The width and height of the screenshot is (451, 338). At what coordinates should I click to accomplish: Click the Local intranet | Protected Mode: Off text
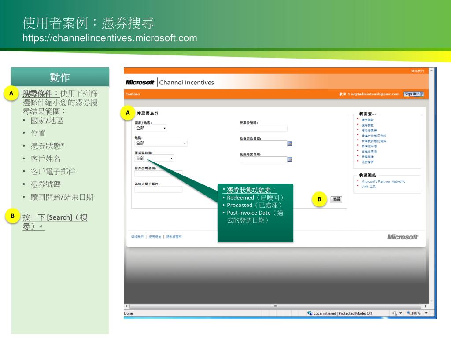pos(343,313)
